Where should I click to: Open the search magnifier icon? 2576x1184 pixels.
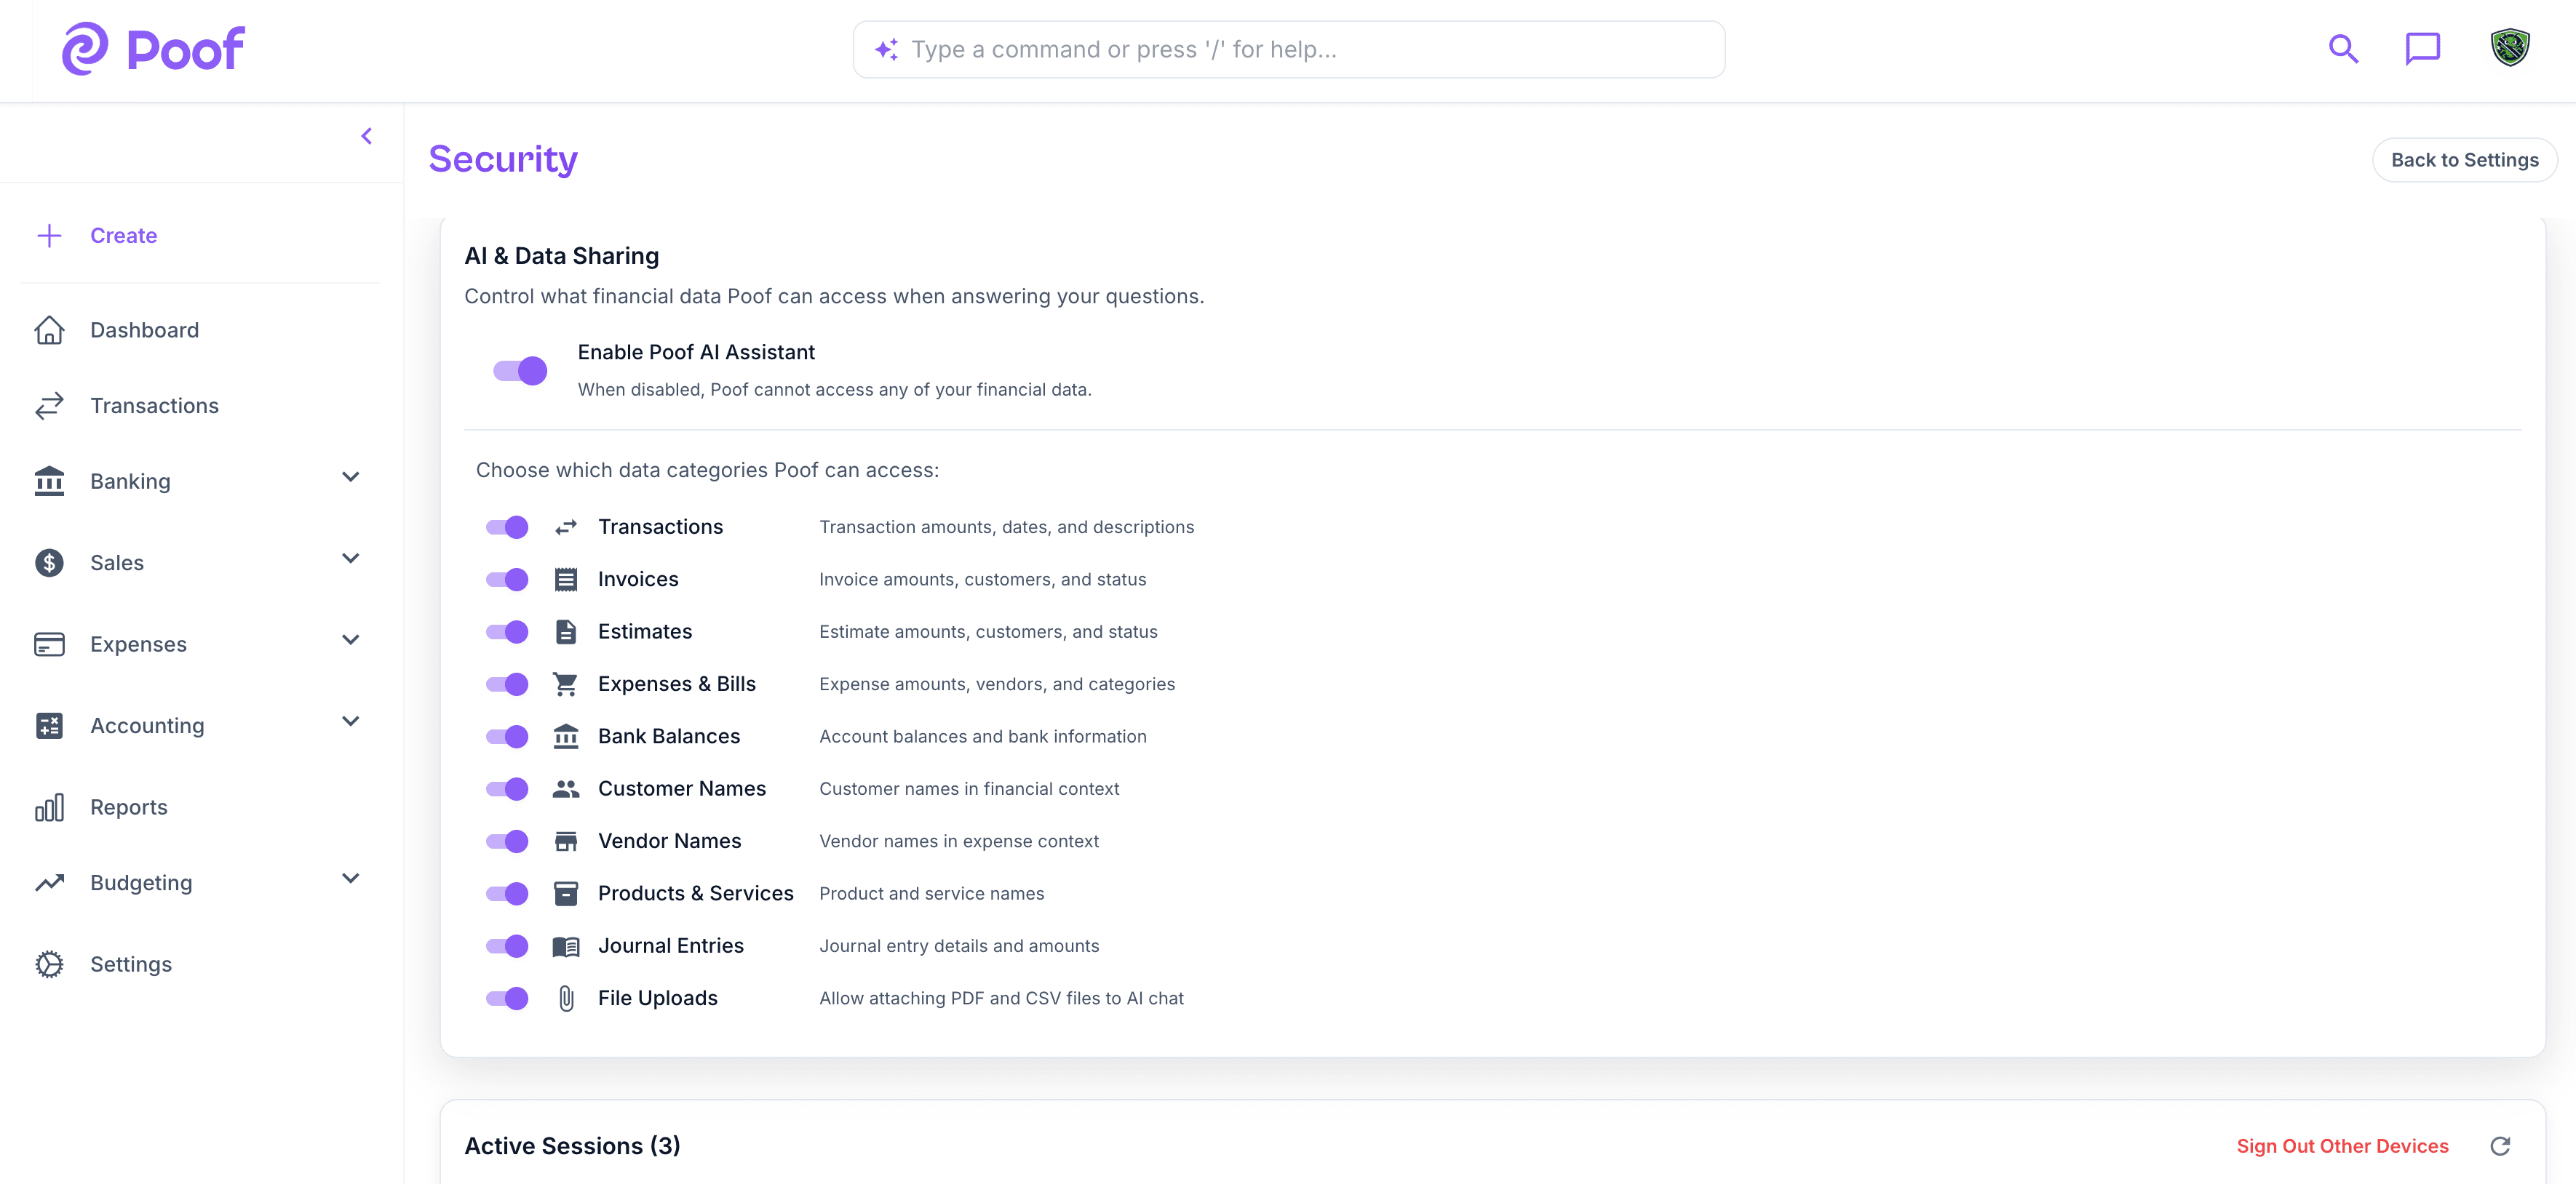2343,48
